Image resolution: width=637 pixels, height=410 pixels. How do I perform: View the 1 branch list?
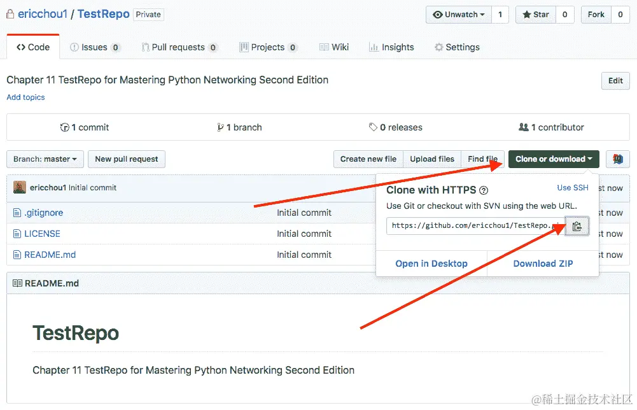(x=239, y=127)
